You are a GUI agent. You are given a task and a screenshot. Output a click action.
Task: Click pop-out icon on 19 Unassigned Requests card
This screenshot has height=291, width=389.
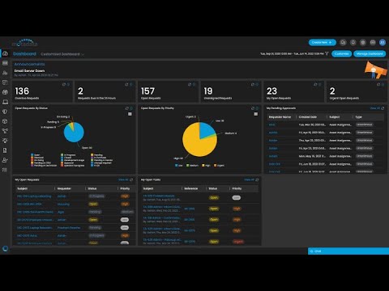(253, 84)
